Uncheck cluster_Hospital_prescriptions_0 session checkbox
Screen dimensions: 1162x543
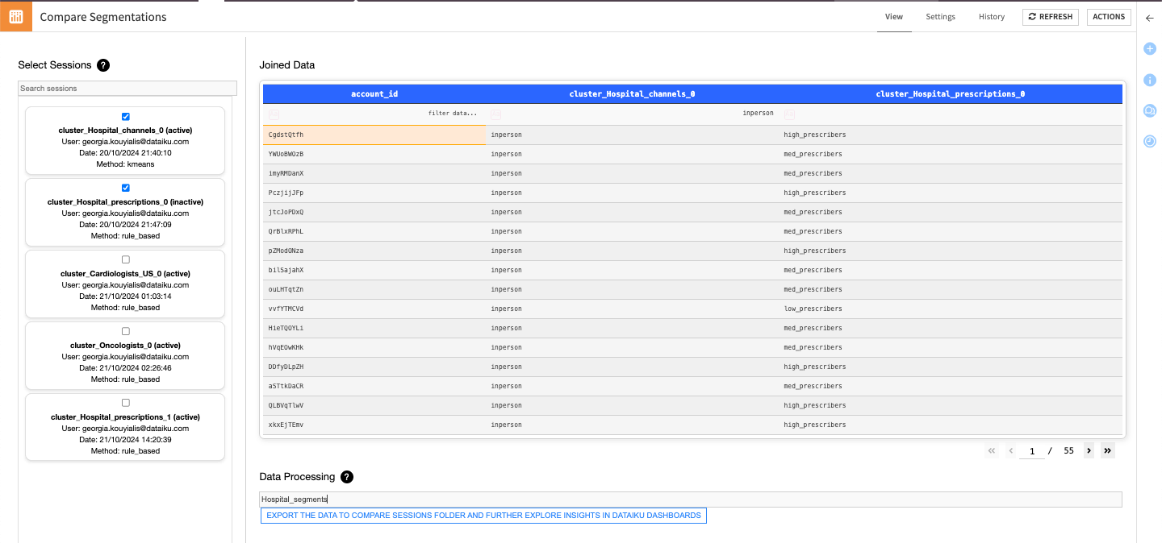tap(125, 188)
